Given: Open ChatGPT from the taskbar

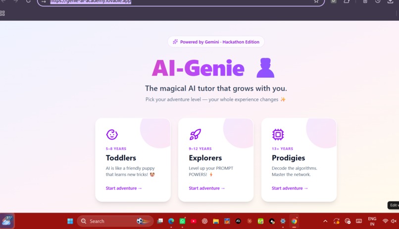Looking at the screenshot, I should pos(204,221).
